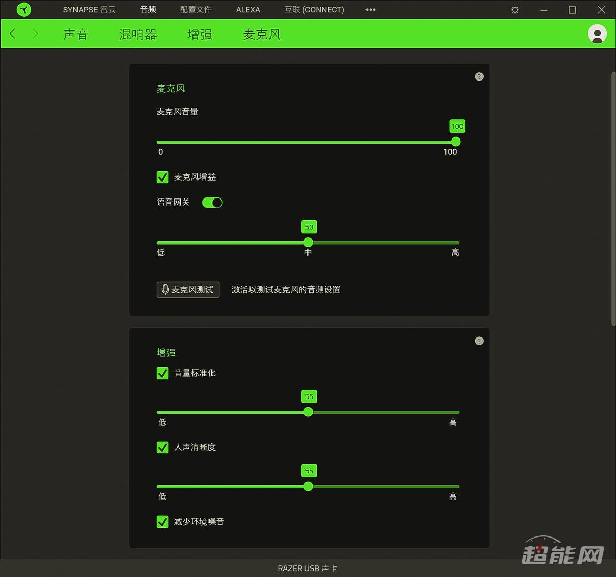Close the Synapse window
The height and width of the screenshot is (577, 616).
click(x=601, y=10)
